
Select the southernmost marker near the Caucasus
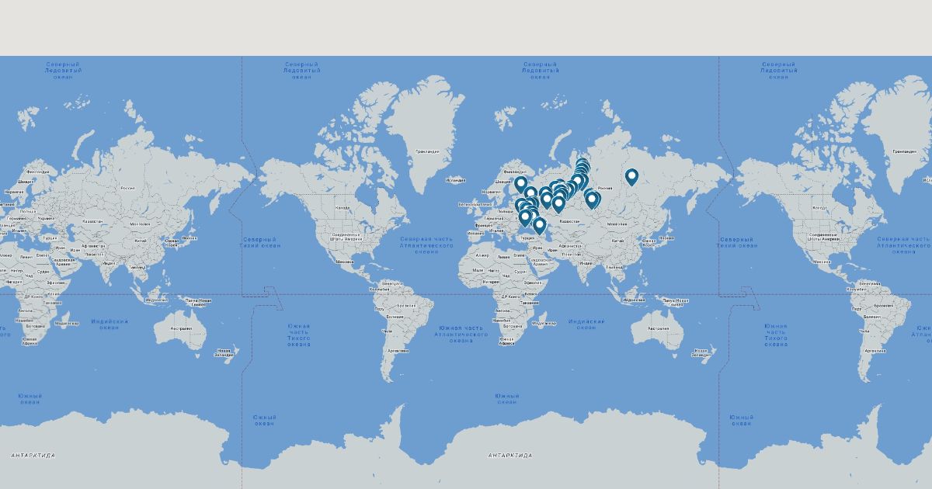pos(540,225)
